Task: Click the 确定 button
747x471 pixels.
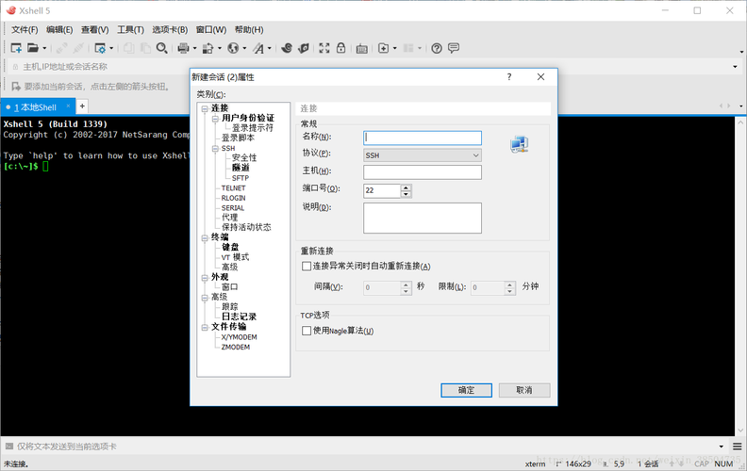Action: [466, 390]
